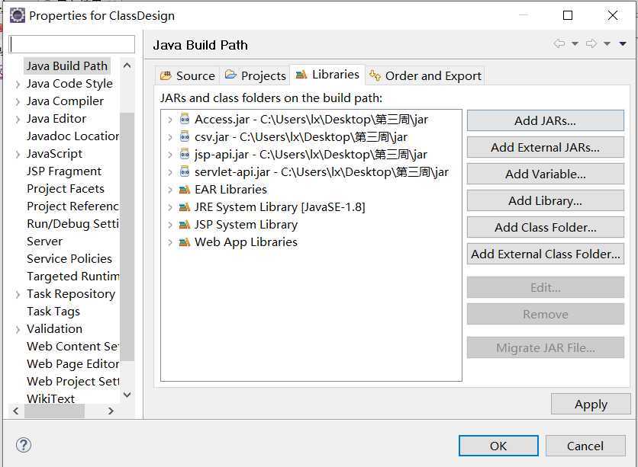
Task: Click Add External JARs... button
Action: [x=545, y=147]
